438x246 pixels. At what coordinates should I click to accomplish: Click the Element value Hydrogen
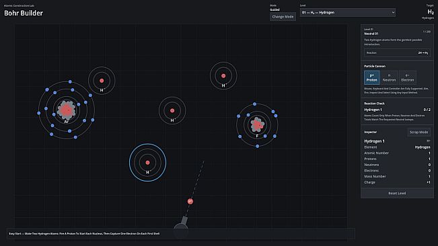[423, 147]
